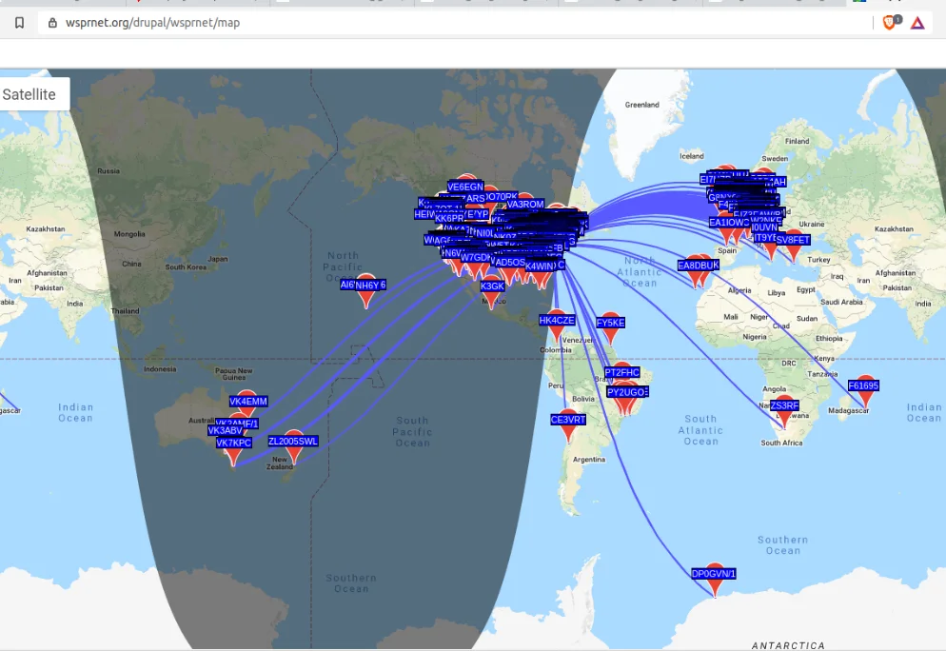
Task: Select the F61695 marker near Madagascar
Action: tap(863, 385)
